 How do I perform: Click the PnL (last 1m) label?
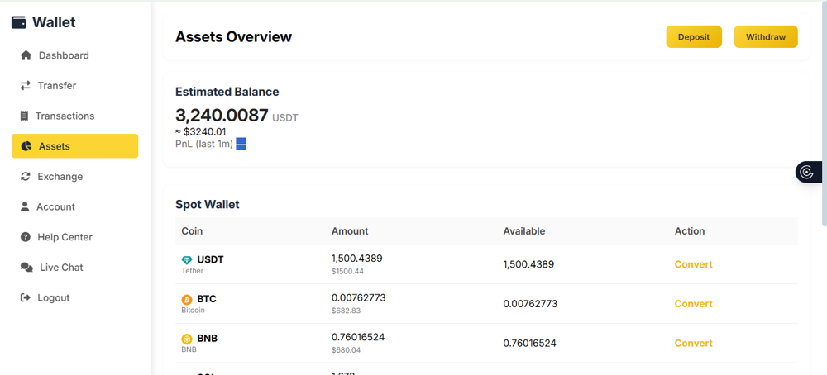click(204, 144)
